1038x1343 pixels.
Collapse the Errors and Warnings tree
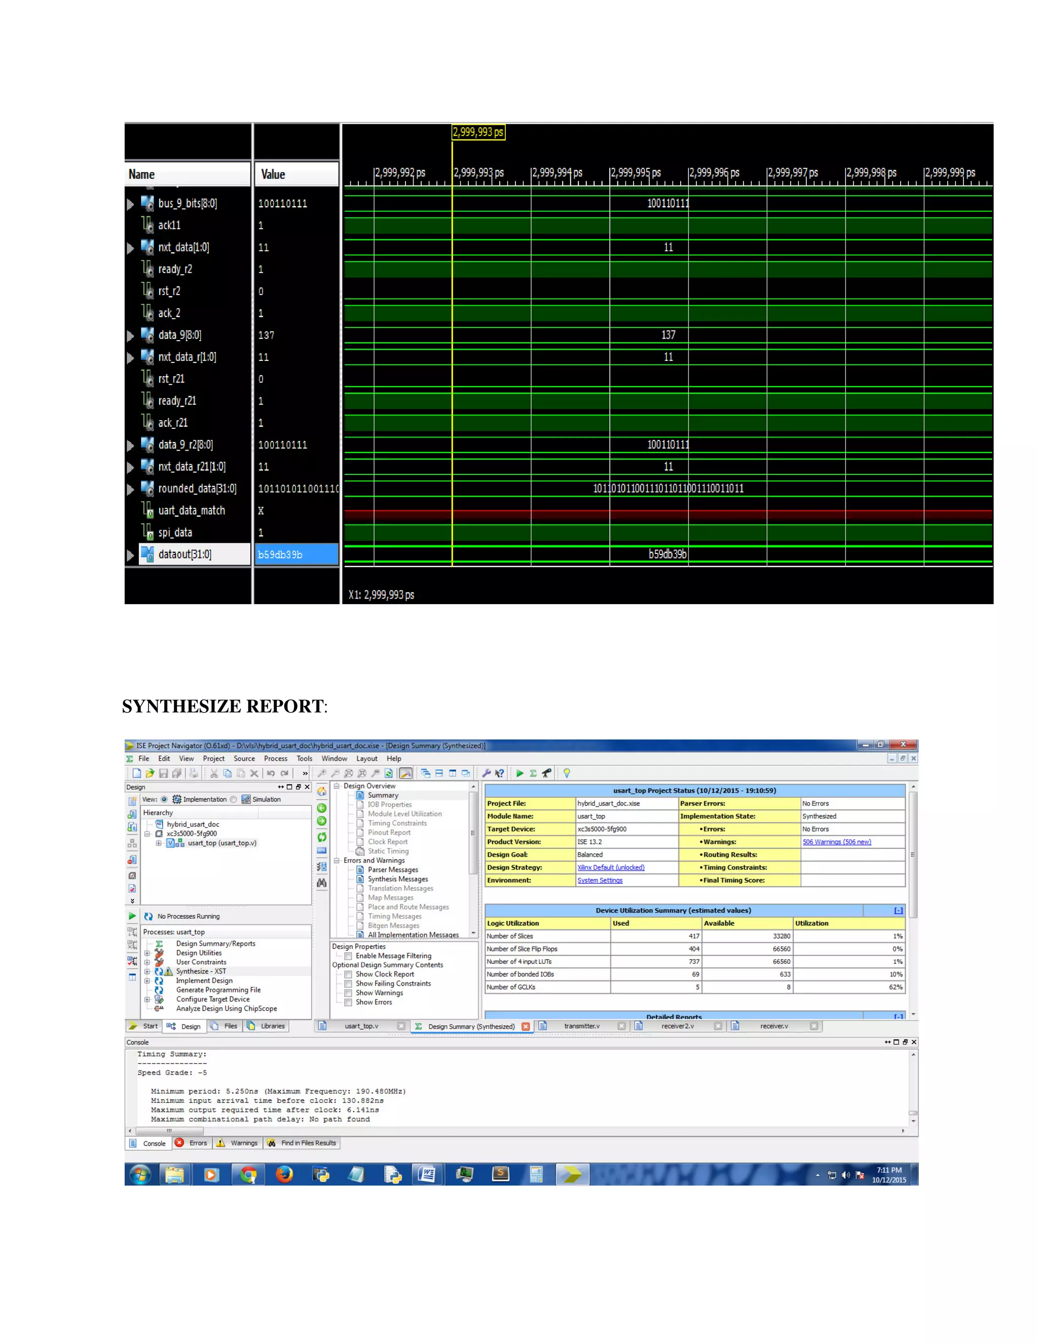tap(337, 861)
